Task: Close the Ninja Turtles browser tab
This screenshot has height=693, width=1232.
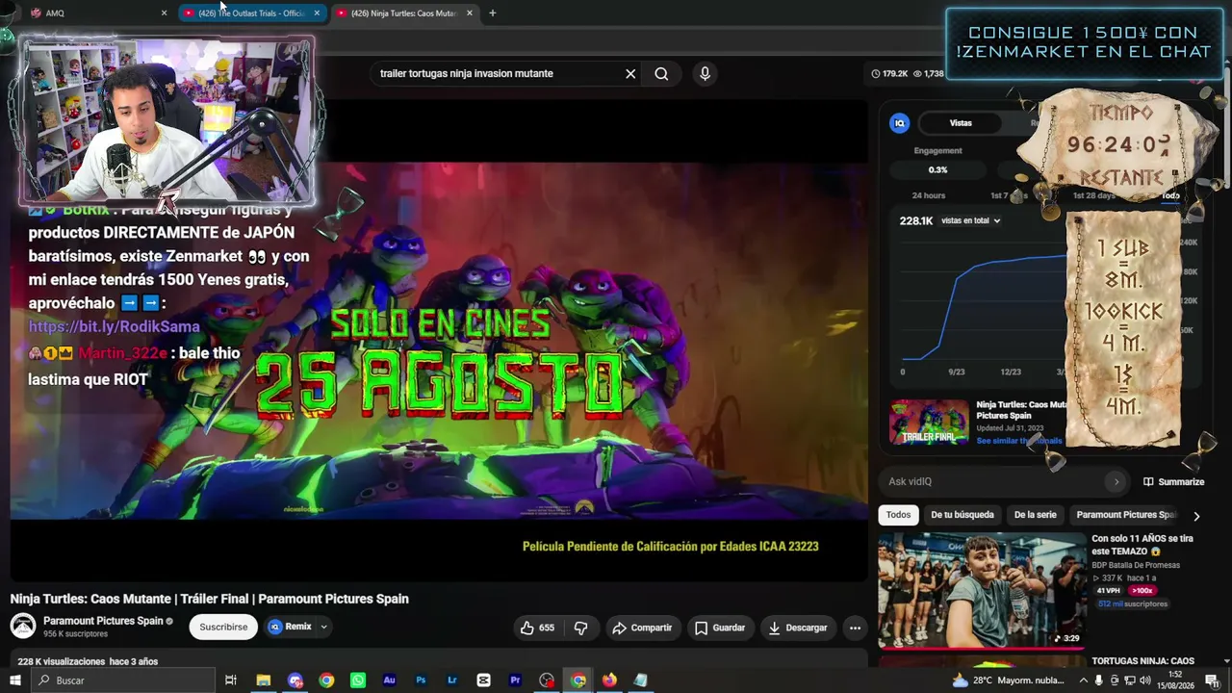Action: click(470, 13)
